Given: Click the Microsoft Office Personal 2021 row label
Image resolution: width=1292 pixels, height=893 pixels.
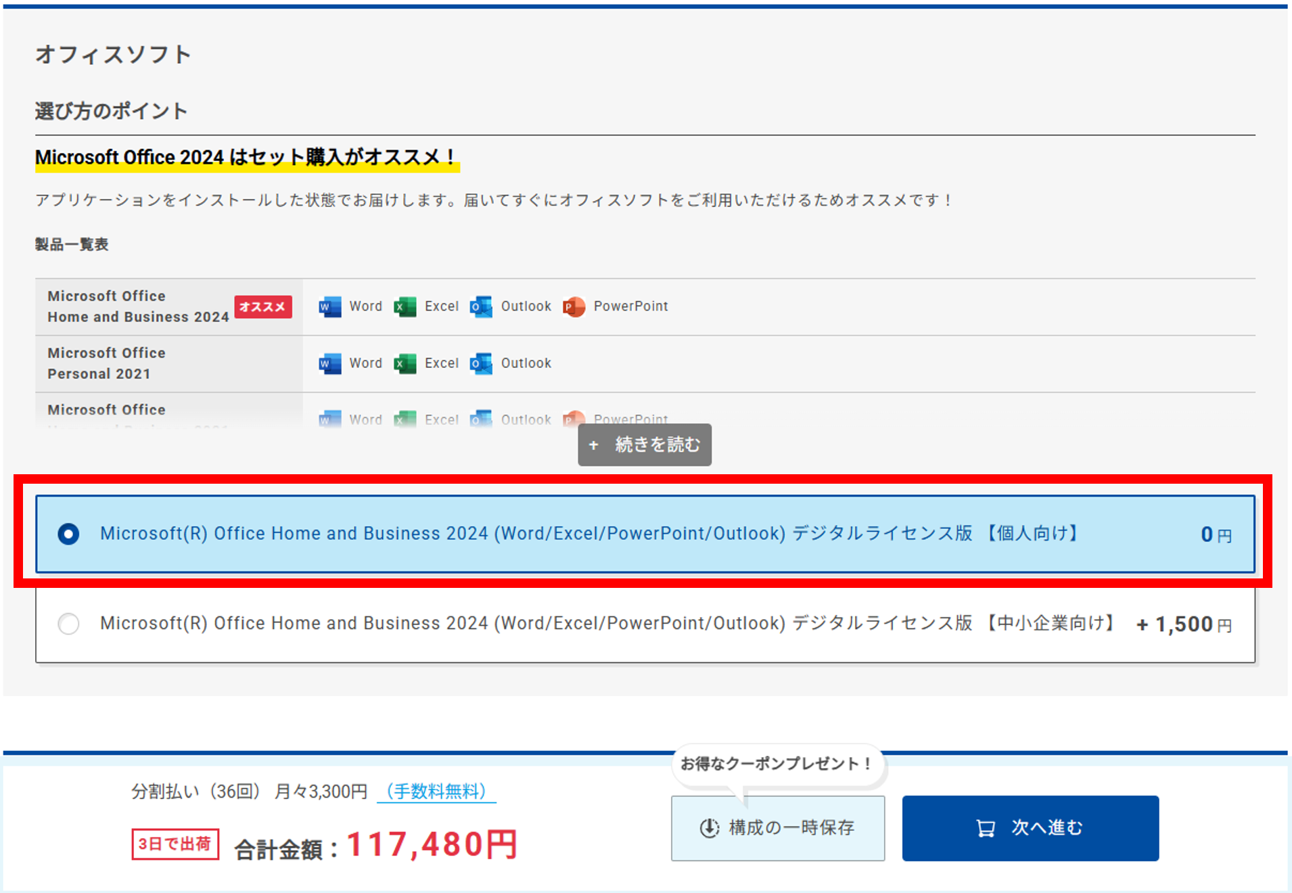Looking at the screenshot, I should coord(106,363).
